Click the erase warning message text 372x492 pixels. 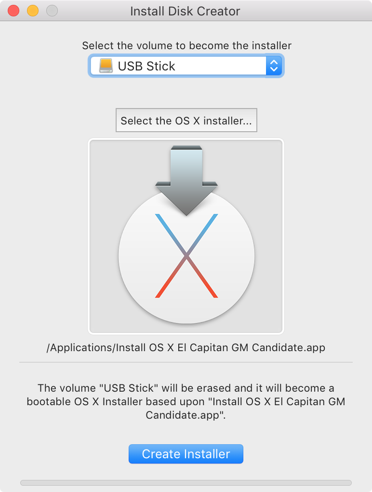pyautogui.click(x=186, y=401)
